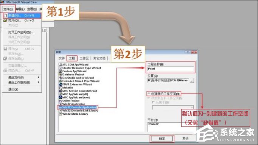Click the ISAPI Extension Wizard globe icon
This screenshot has height=145, width=258.
click(61, 84)
